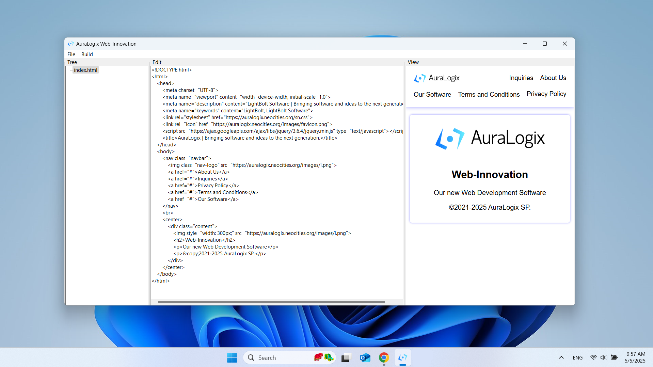Viewport: 653px width, 367px height.
Task: Open the Build menu
Action: pyautogui.click(x=87, y=54)
